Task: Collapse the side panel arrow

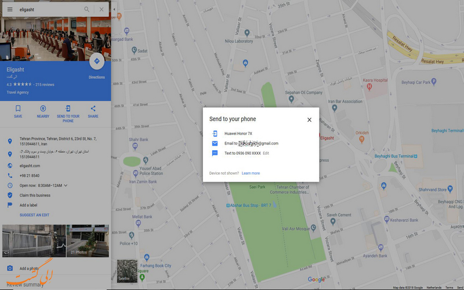Action: 114,9
